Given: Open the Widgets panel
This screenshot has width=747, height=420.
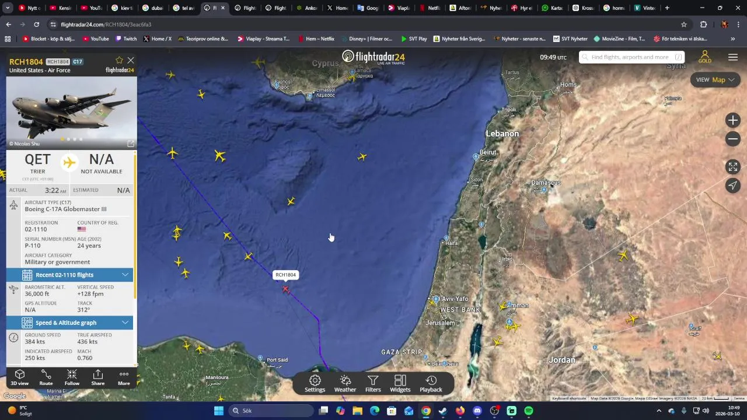Looking at the screenshot, I should tap(400, 384).
